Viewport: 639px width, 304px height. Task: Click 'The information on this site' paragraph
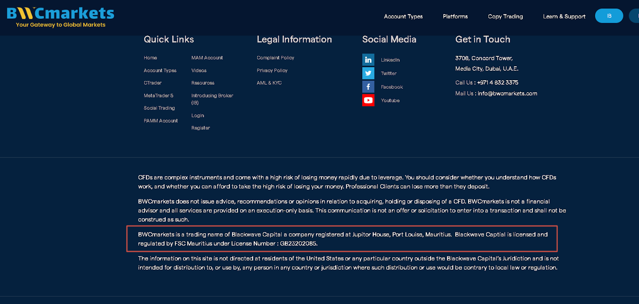348,263
